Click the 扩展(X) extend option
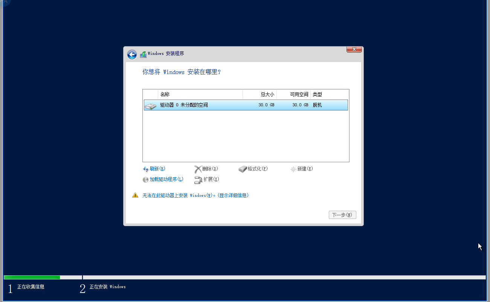The width and height of the screenshot is (490, 302). (x=211, y=180)
